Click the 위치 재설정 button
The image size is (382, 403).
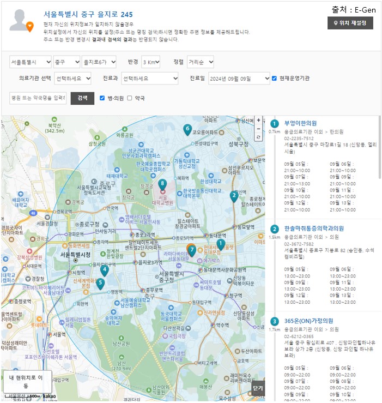point(350,23)
